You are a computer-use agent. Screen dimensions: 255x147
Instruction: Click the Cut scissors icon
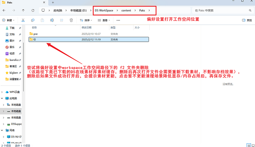coord(23,20)
